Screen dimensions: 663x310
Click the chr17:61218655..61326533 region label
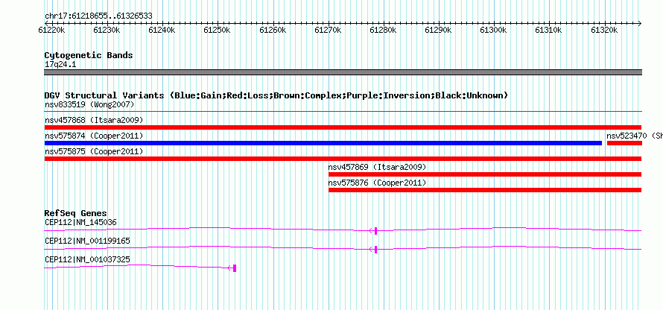pyautogui.click(x=98, y=16)
